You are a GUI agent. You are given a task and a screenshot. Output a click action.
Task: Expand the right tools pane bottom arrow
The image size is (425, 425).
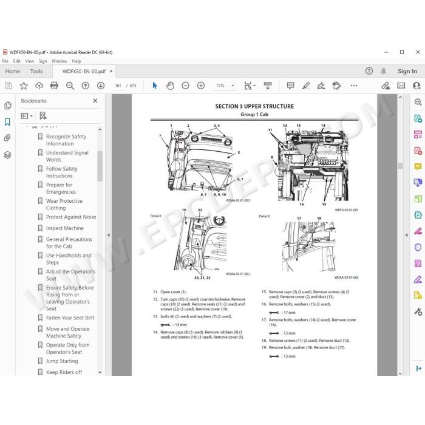point(418,369)
